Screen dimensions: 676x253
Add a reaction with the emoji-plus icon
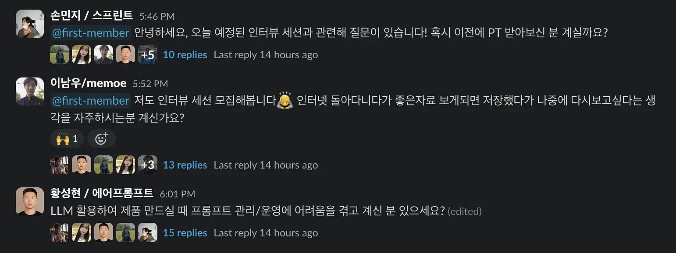tap(101, 139)
